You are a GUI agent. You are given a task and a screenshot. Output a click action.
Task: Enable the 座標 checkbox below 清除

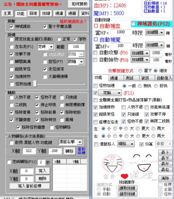click(160, 185)
